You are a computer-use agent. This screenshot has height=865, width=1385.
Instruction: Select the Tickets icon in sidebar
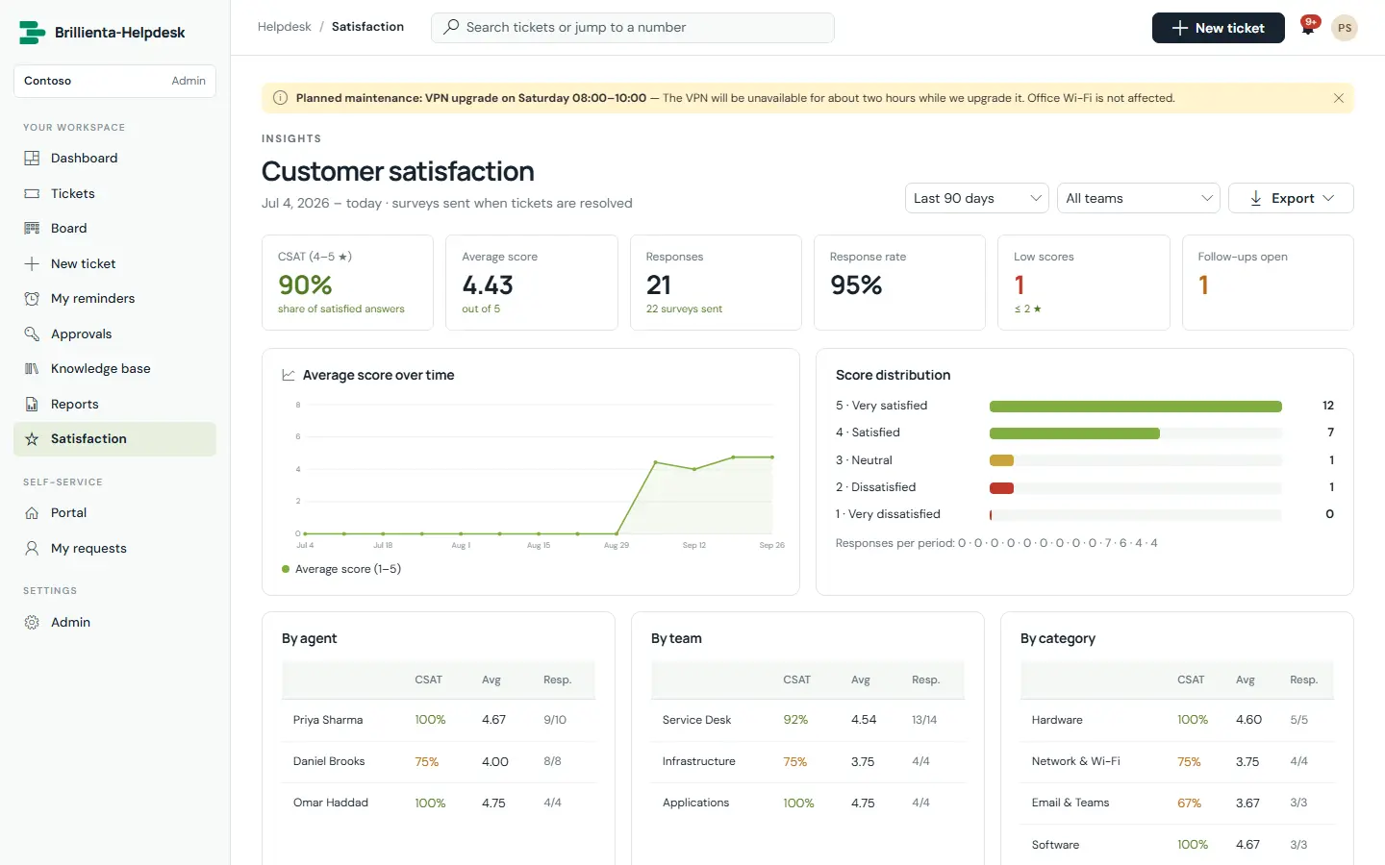click(32, 193)
